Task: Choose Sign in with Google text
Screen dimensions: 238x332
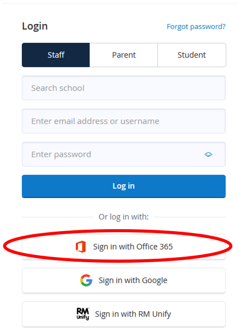Action: click(133, 281)
